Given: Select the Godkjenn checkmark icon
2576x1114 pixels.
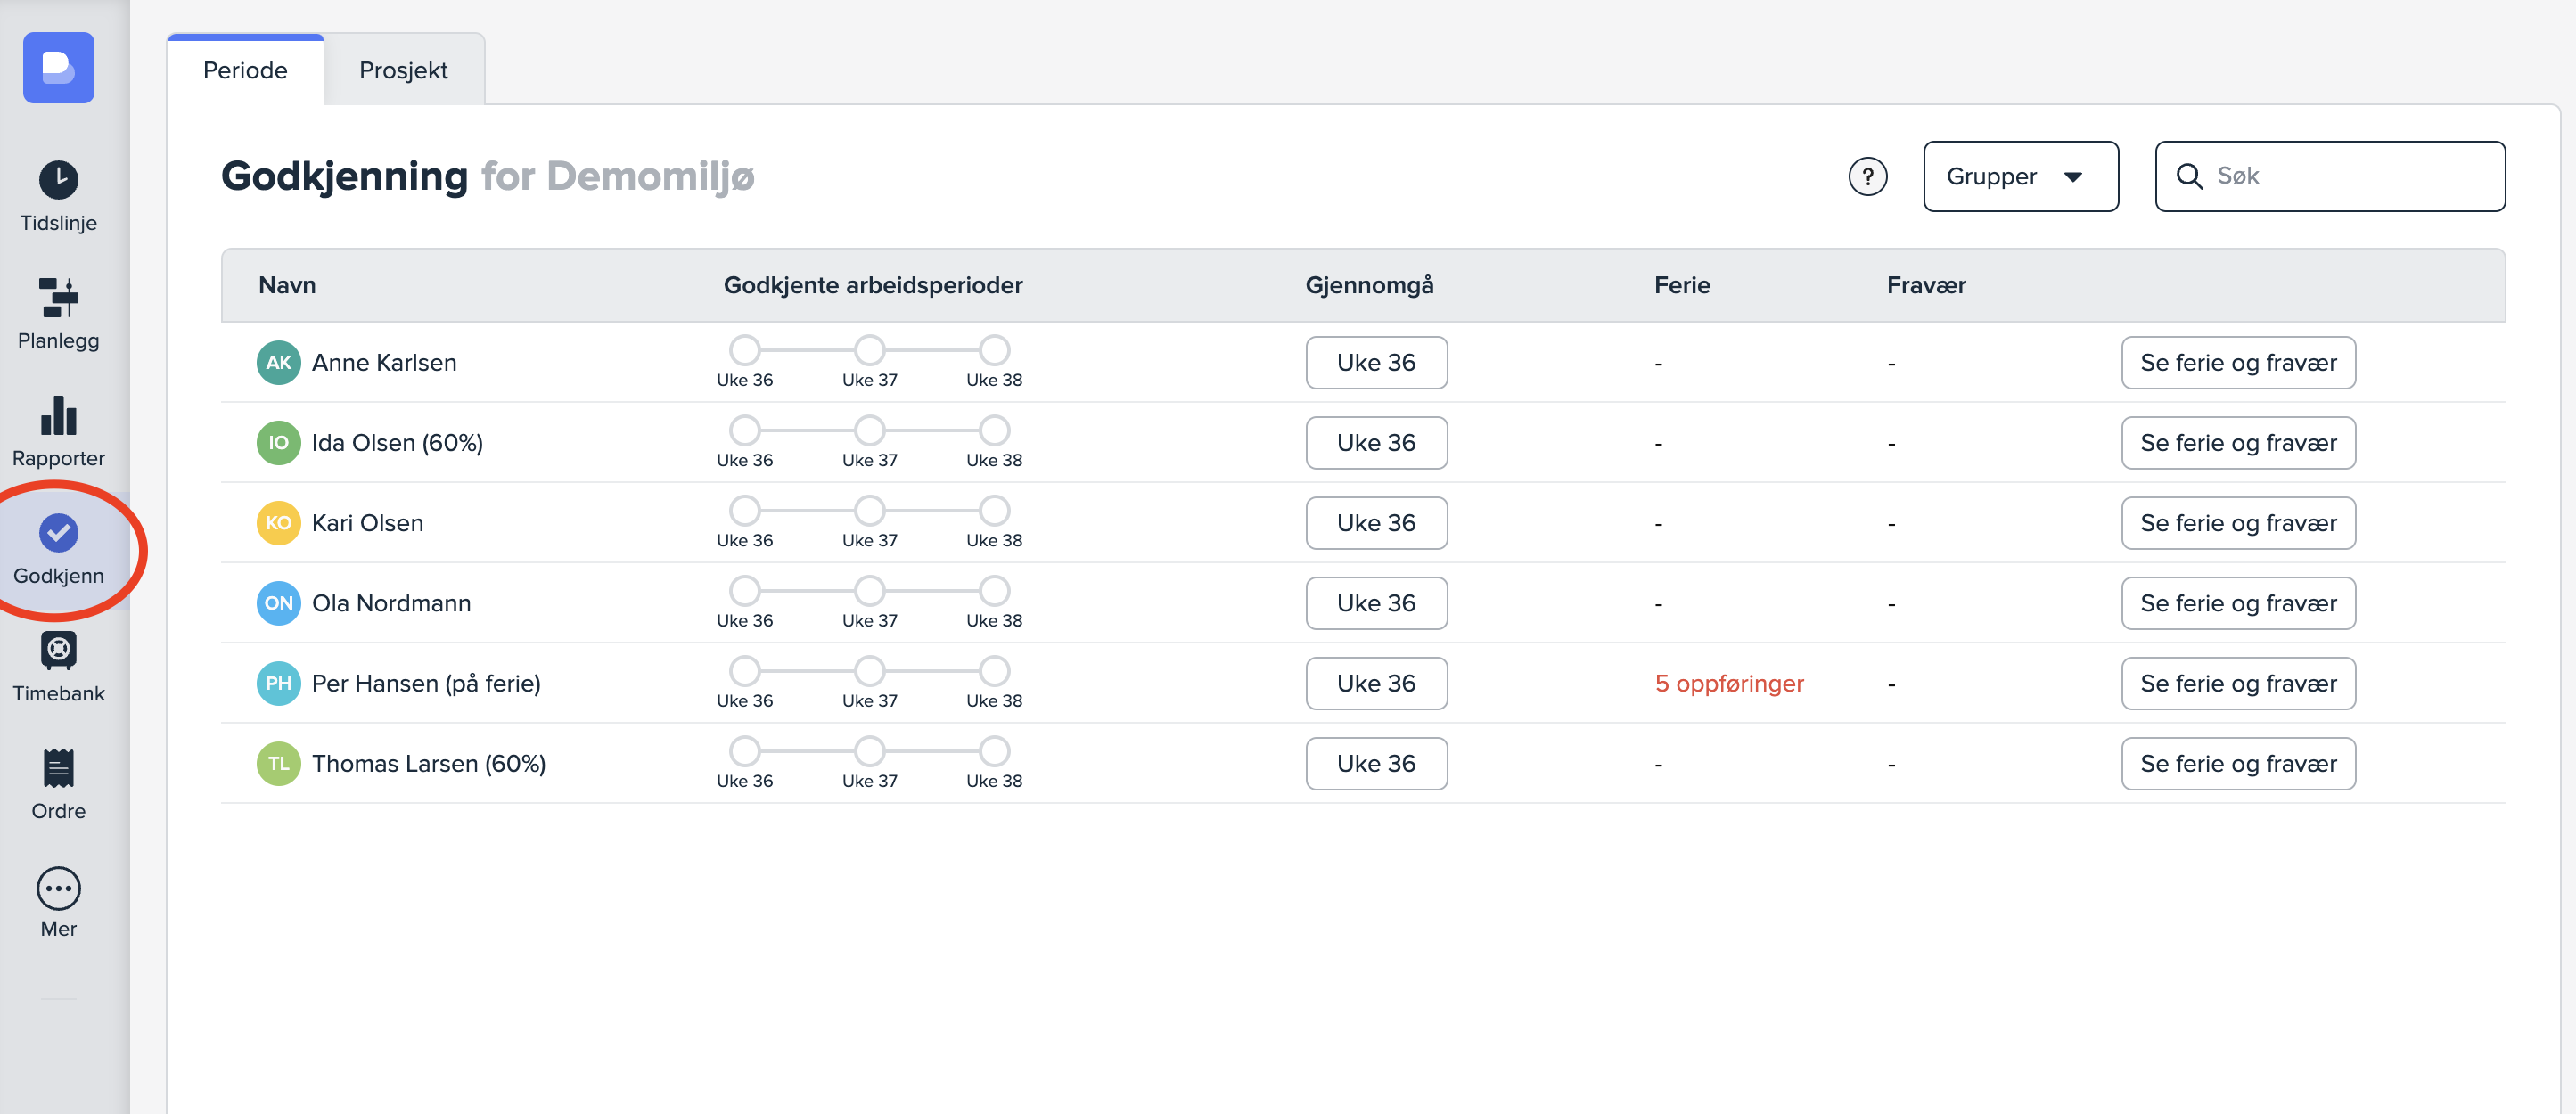Looking at the screenshot, I should tap(58, 533).
